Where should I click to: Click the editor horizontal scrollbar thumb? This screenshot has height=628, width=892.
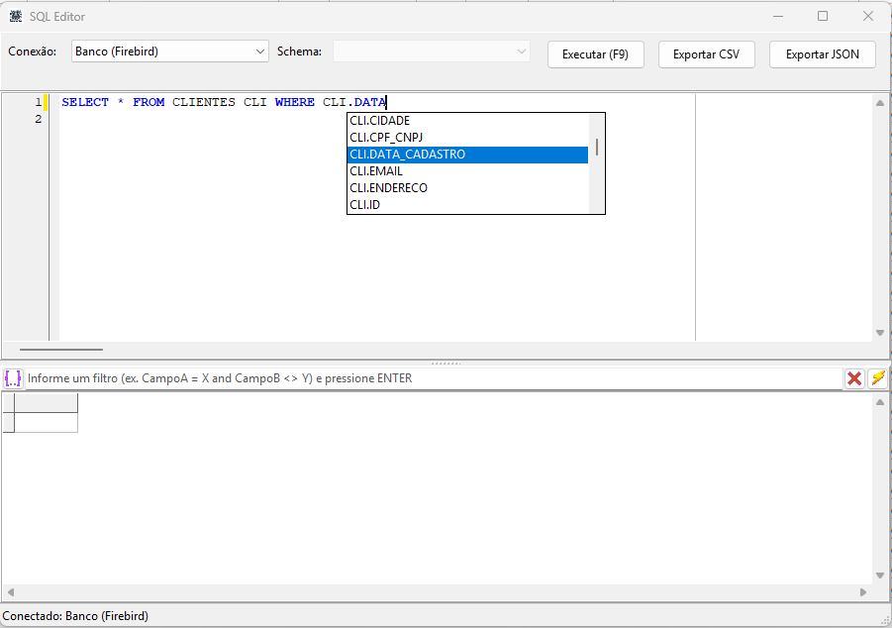60,349
